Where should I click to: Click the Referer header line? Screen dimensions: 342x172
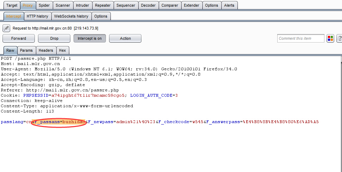tap(60, 90)
